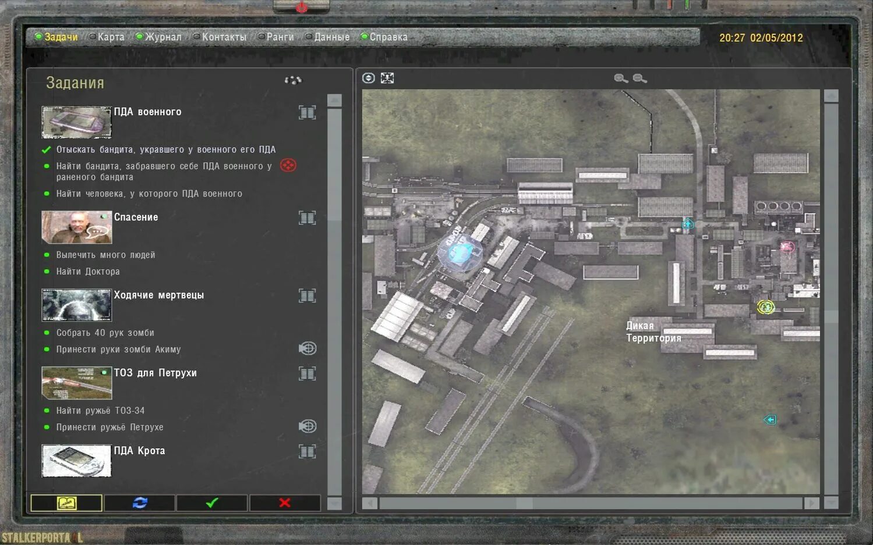
Task: Show completed tasks with green checkmark button
Action: point(212,503)
